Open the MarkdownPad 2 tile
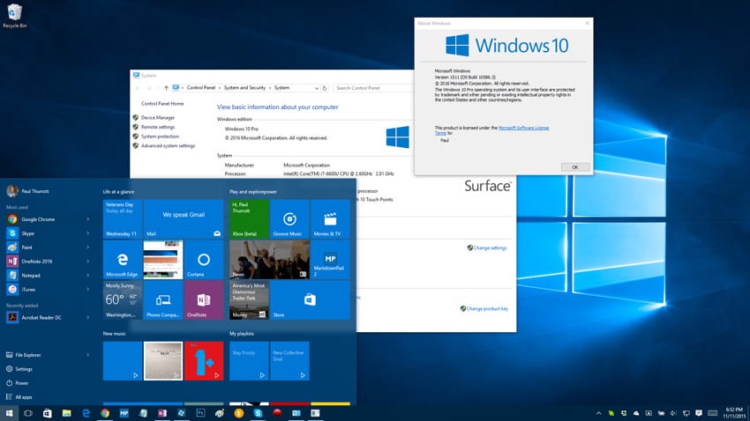 click(x=330, y=260)
